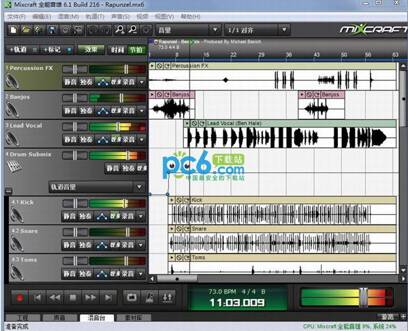The width and height of the screenshot is (408, 331).
Task: Click the New Project icon in toolbar
Action: tap(14, 30)
